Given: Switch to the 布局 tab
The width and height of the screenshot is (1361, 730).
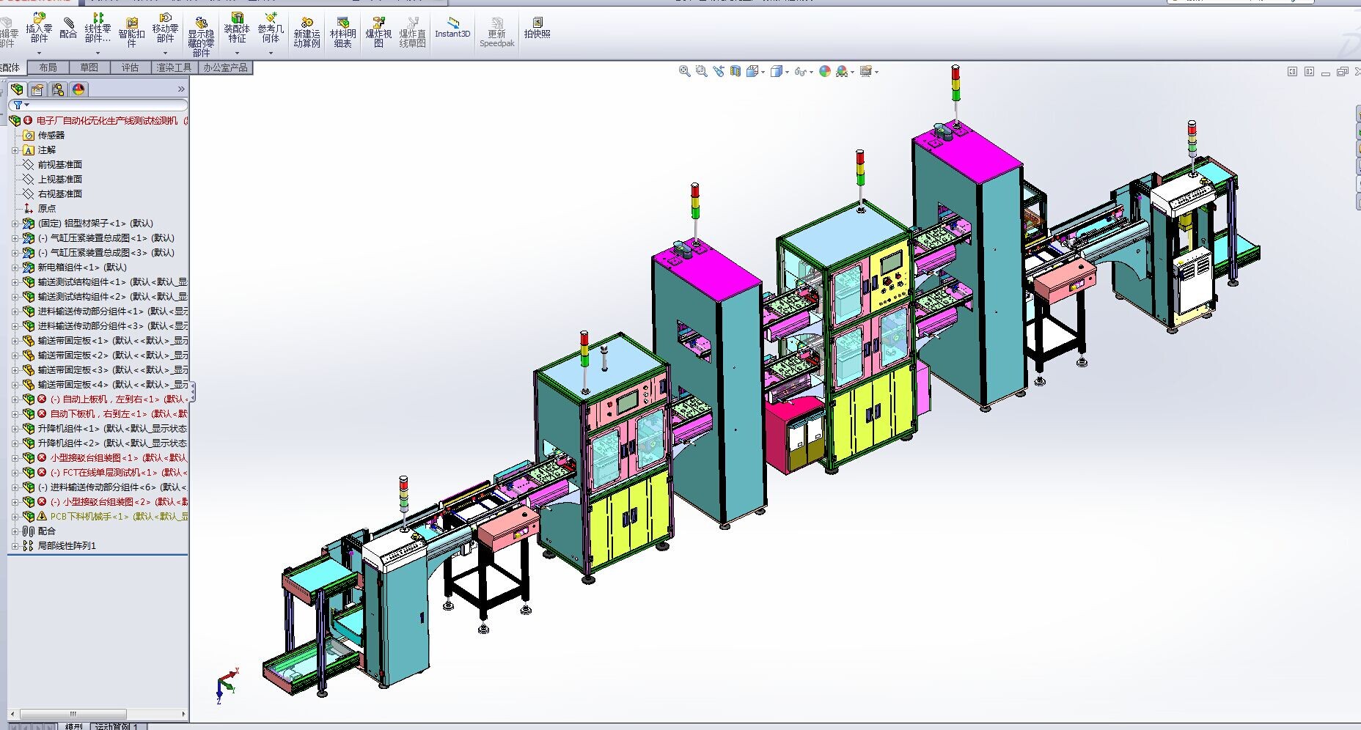Looking at the screenshot, I should point(48,67).
